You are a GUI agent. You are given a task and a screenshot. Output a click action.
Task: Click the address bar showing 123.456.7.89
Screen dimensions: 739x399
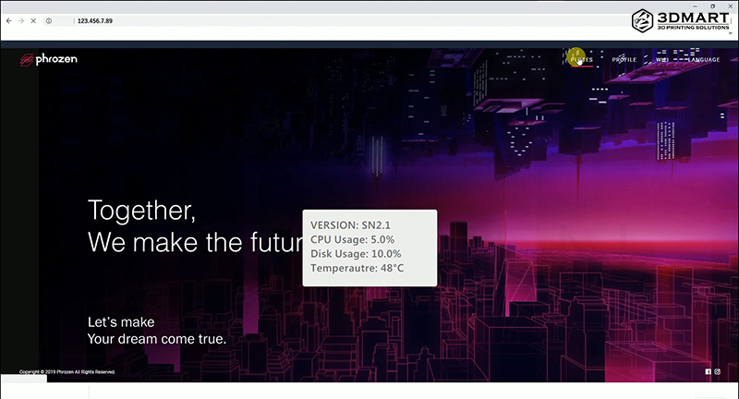pyautogui.click(x=277, y=19)
